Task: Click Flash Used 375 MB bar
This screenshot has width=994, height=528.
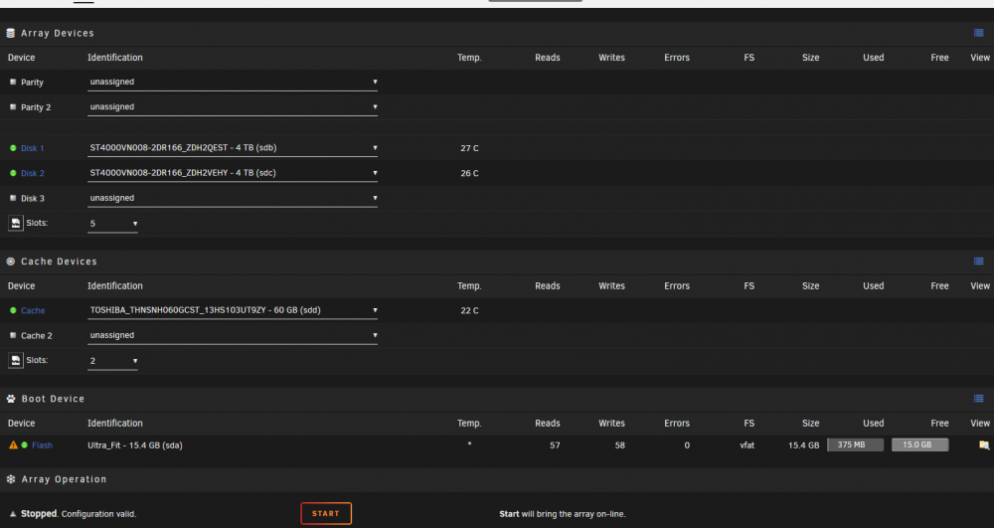Action: (x=855, y=444)
